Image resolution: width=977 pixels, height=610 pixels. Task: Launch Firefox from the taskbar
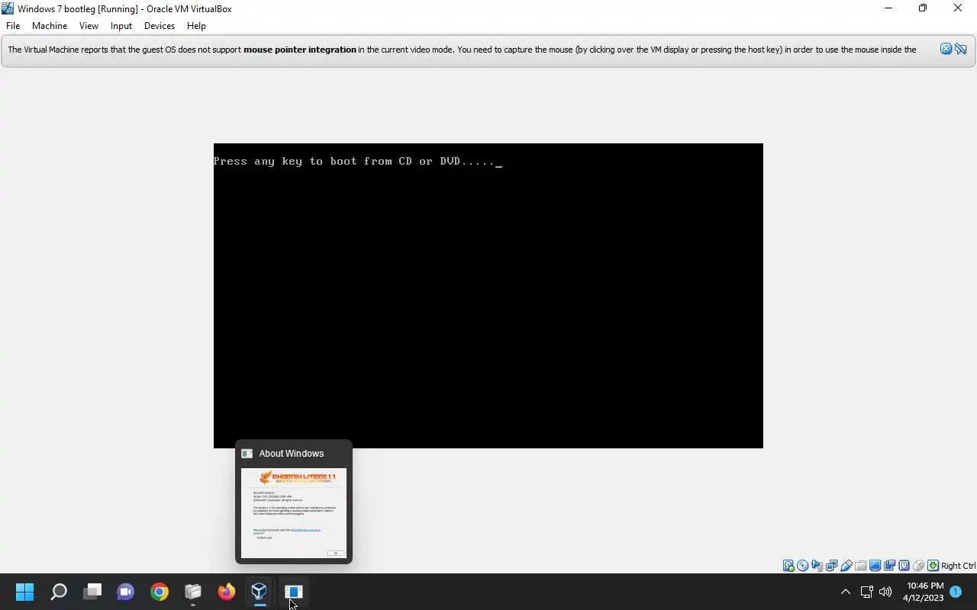tap(227, 592)
